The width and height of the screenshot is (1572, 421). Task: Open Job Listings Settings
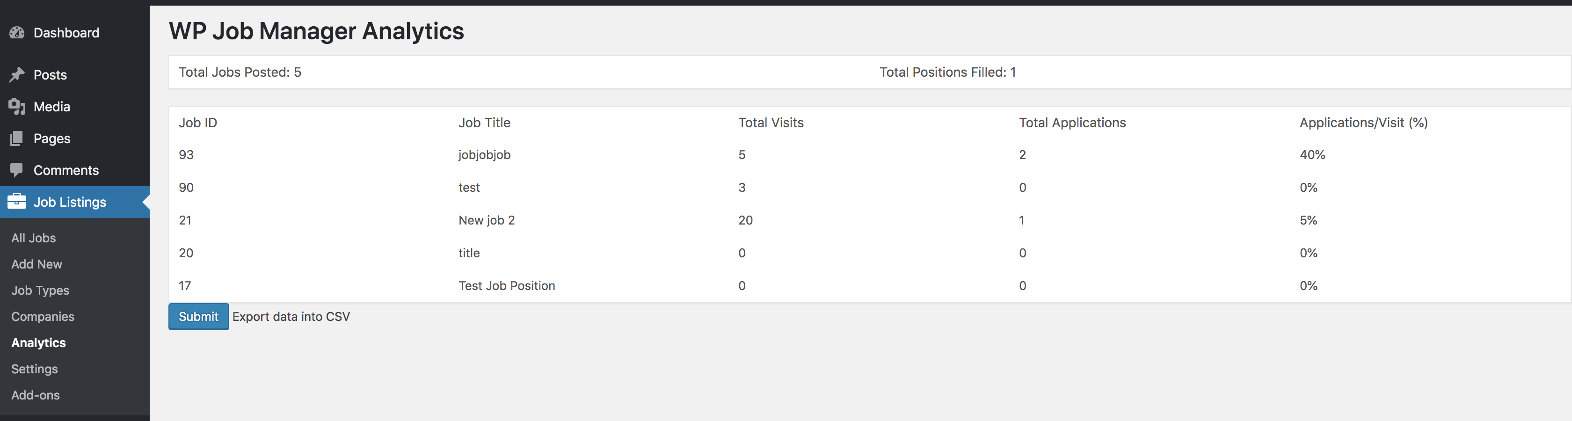(34, 369)
